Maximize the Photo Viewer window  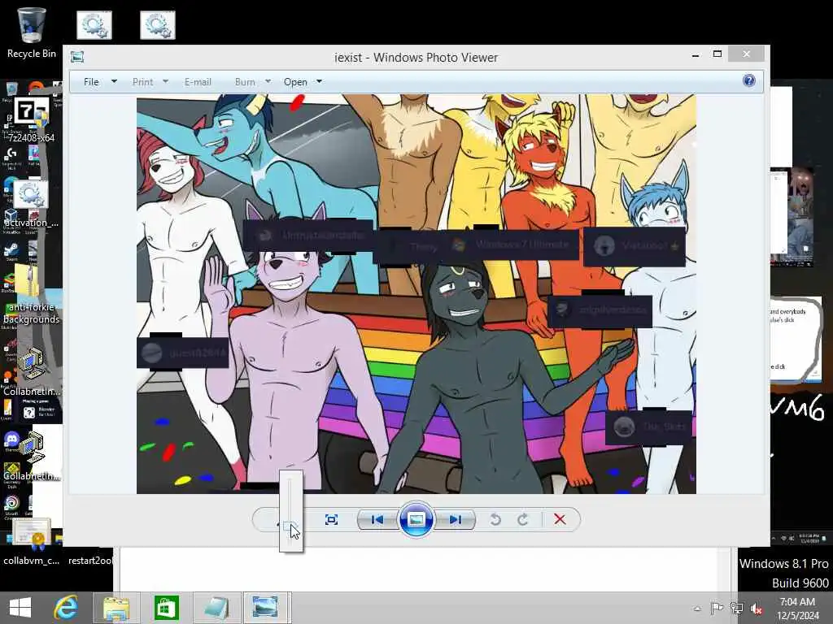(x=717, y=54)
